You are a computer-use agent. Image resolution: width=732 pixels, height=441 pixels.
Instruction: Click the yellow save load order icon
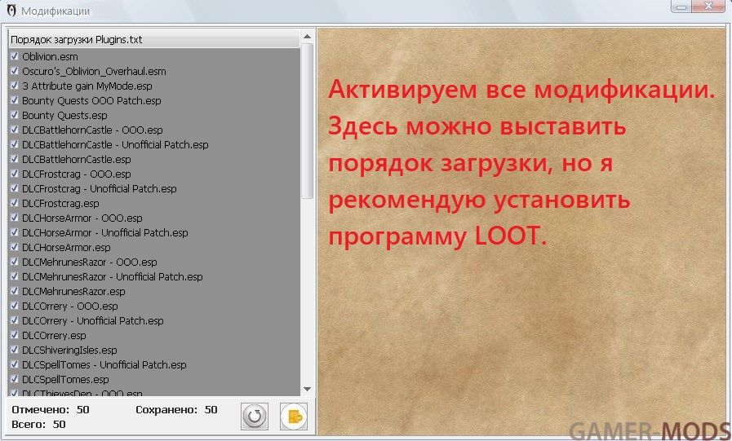click(294, 417)
